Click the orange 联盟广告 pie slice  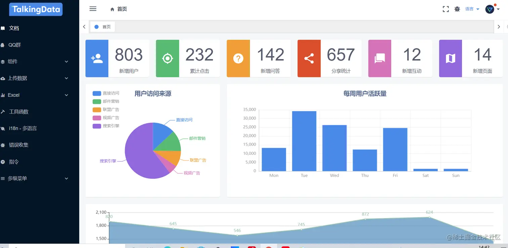click(171, 156)
